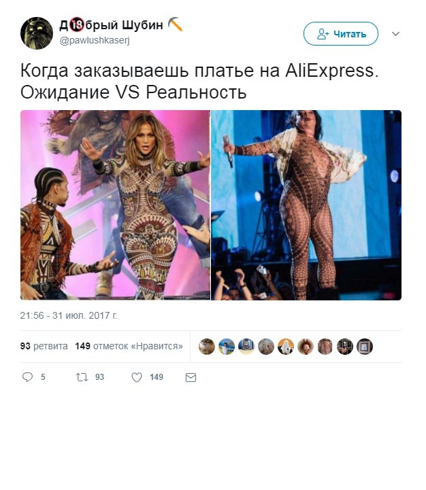
Task: Follow the user with the Читать button
Action: [340, 34]
